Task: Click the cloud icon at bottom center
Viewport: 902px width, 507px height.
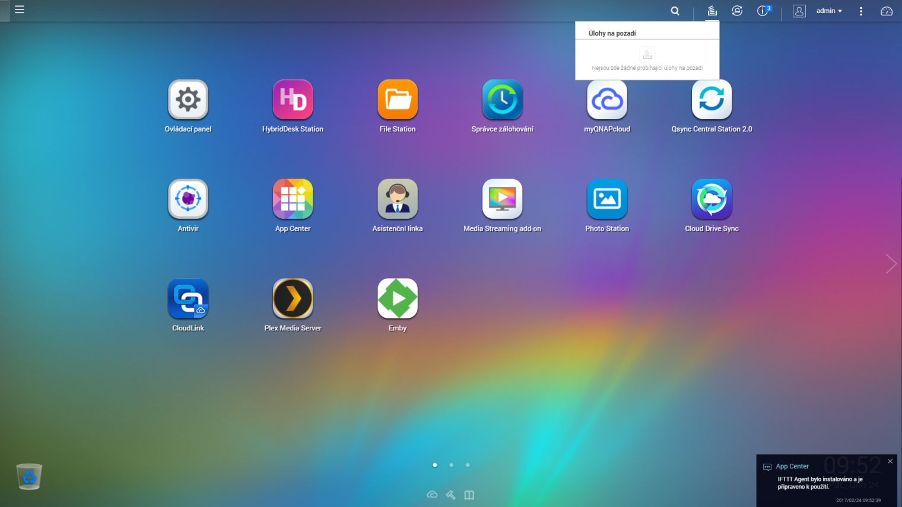Action: pos(432,495)
